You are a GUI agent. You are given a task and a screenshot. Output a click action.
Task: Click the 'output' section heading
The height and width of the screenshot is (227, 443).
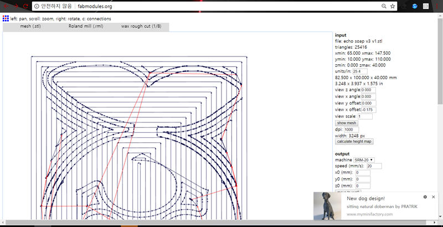pos(342,153)
